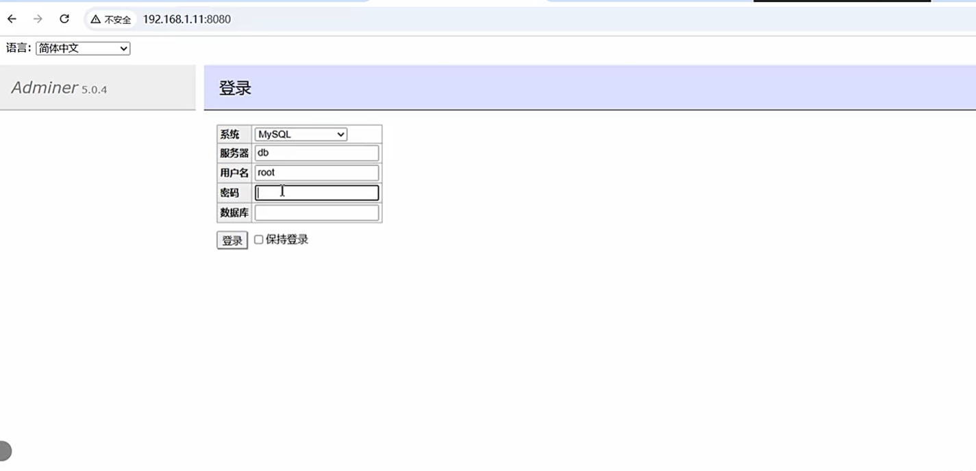Click the 服务器 field containing db
The width and height of the screenshot is (976, 471).
pyautogui.click(x=316, y=153)
